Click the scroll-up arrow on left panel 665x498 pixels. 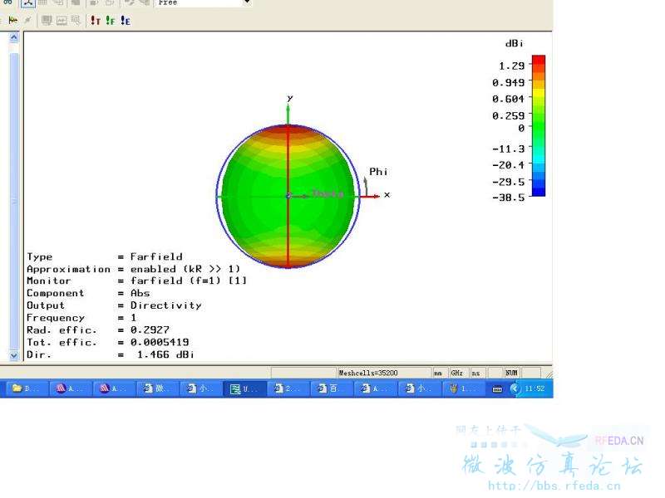coord(13,38)
